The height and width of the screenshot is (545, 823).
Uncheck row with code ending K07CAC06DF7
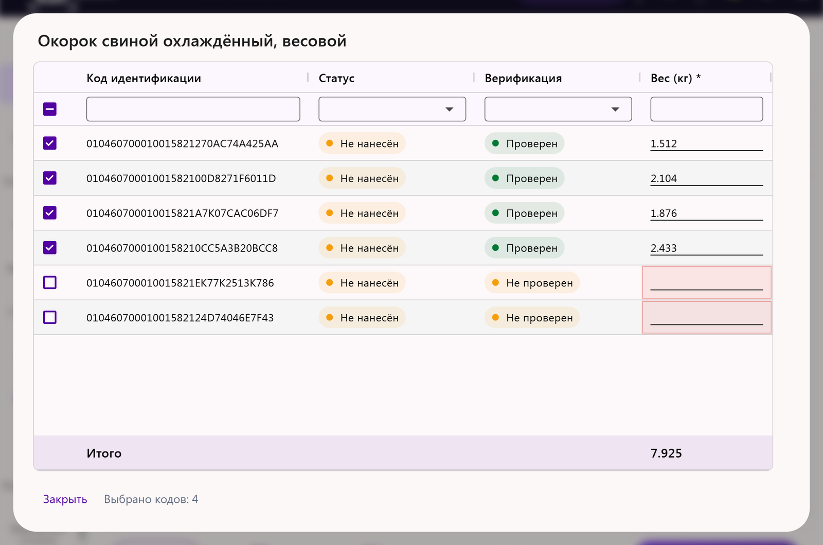click(50, 213)
